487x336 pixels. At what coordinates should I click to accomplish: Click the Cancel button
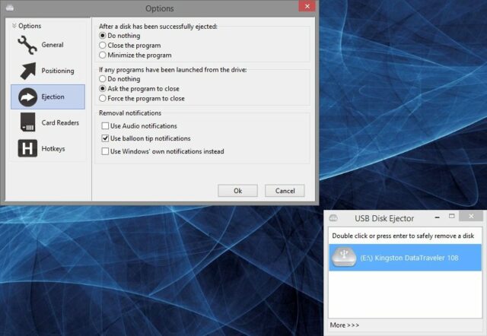(285, 191)
